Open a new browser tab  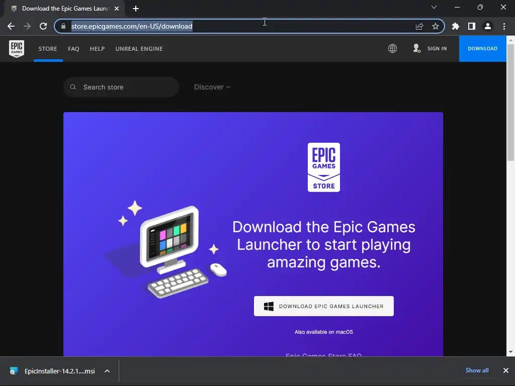[136, 9]
